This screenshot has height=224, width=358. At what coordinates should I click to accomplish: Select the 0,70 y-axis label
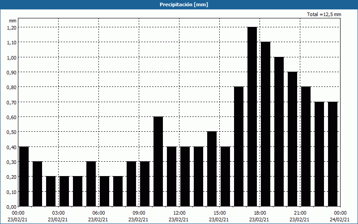click(13, 102)
